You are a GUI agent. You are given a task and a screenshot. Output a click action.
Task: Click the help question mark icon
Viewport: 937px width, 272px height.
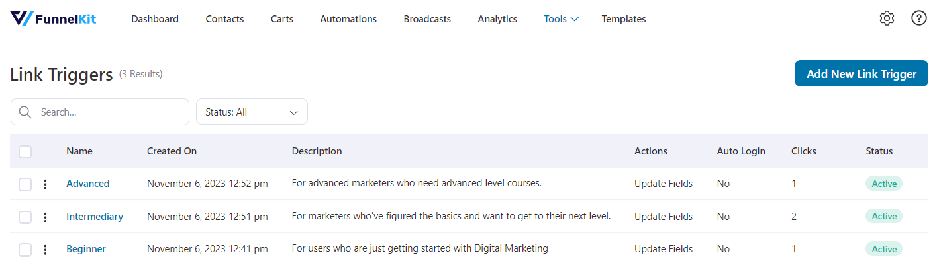point(918,18)
